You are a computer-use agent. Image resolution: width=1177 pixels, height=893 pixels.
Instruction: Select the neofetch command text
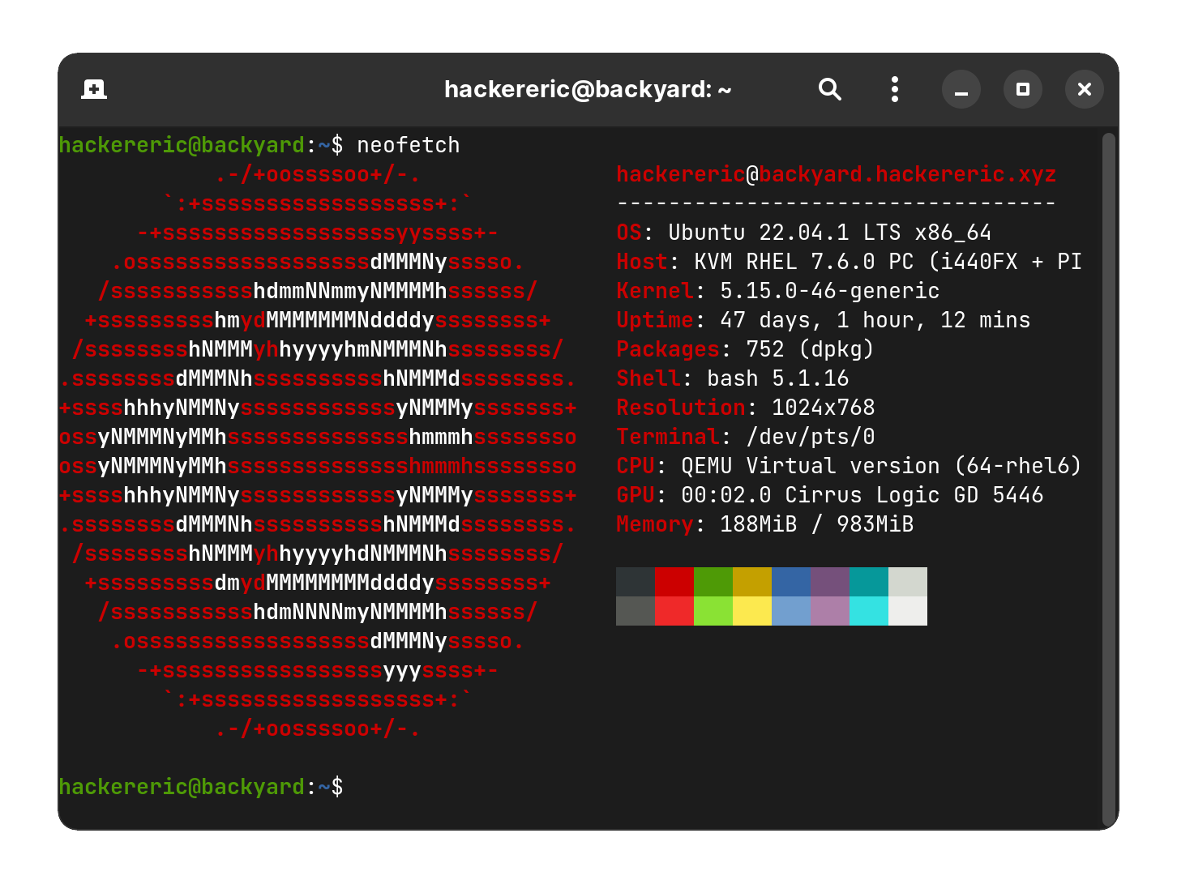[408, 144]
